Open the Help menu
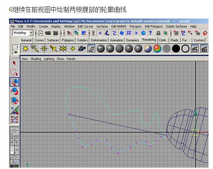The image size is (213, 169). (193, 26)
